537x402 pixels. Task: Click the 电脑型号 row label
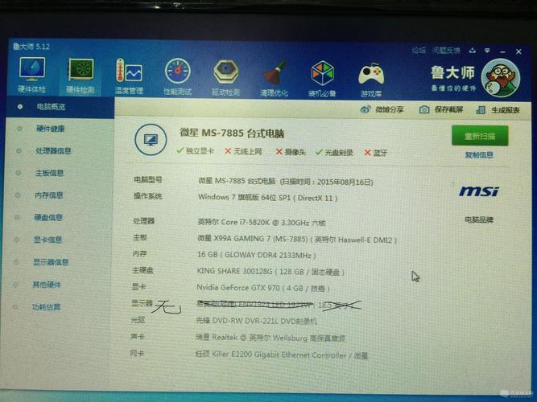(148, 179)
